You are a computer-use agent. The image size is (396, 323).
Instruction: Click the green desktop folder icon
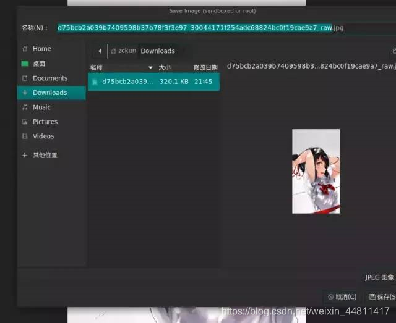[25, 64]
